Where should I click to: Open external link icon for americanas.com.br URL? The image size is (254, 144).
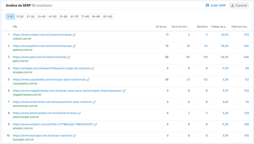(94, 102)
